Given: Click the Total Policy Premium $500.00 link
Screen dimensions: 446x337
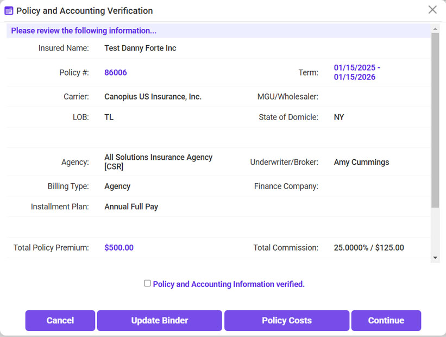Looking at the screenshot, I should [119, 247].
